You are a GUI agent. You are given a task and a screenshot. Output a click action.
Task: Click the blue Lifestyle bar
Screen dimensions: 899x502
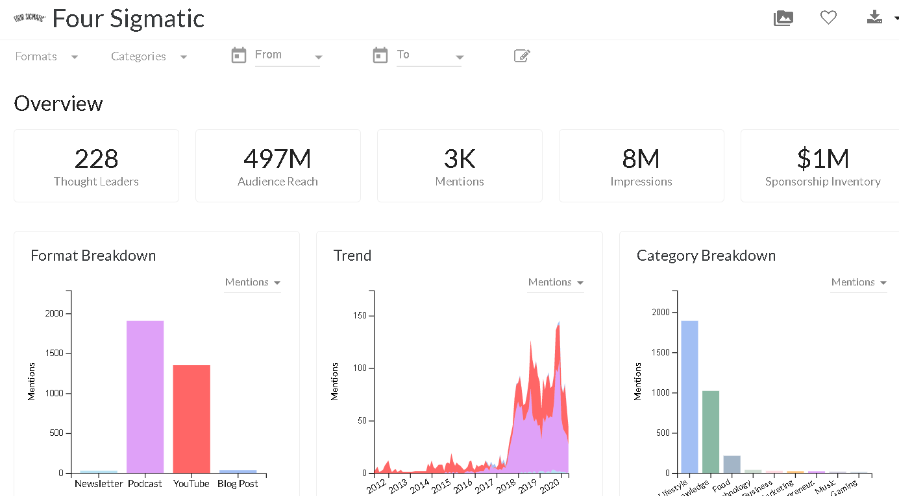tap(689, 397)
